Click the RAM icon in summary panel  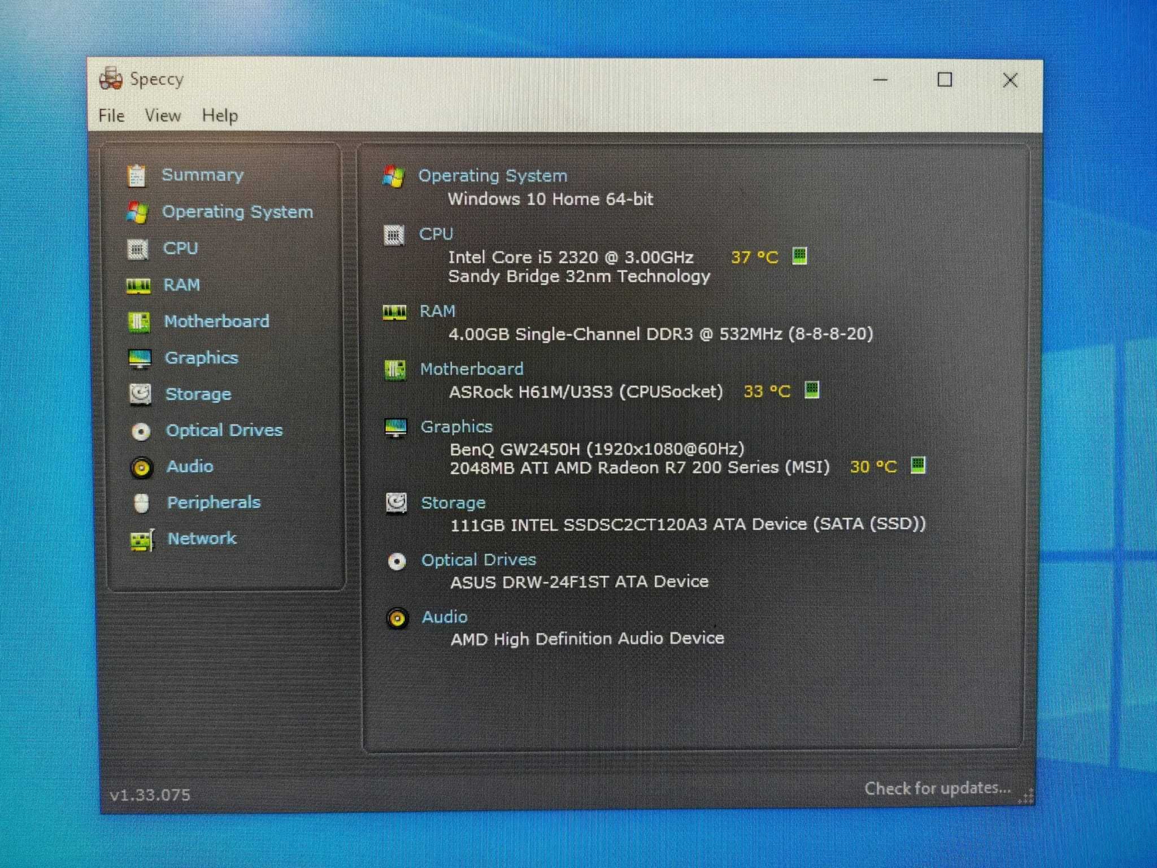point(394,312)
